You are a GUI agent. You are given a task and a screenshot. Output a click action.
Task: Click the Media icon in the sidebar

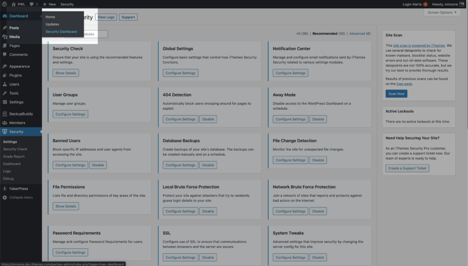coord(5,37)
